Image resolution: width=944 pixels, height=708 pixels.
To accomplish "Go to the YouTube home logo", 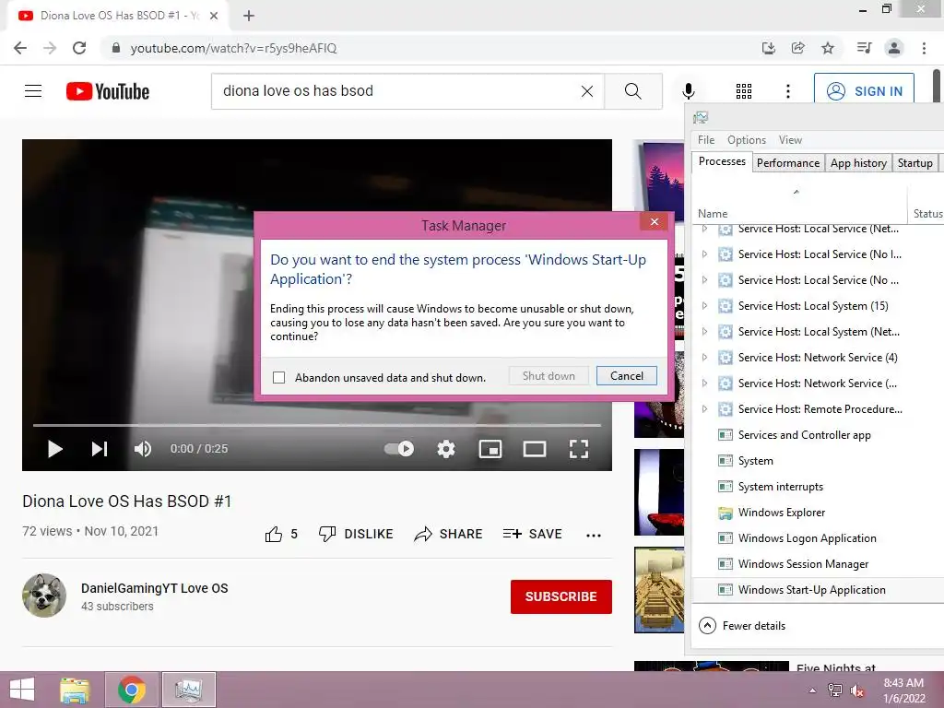I will pos(108,91).
